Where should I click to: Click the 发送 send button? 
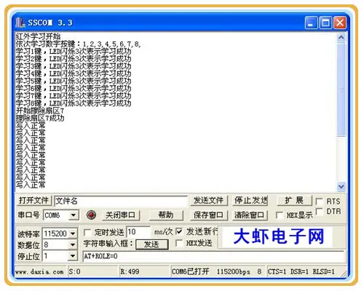pos(151,244)
